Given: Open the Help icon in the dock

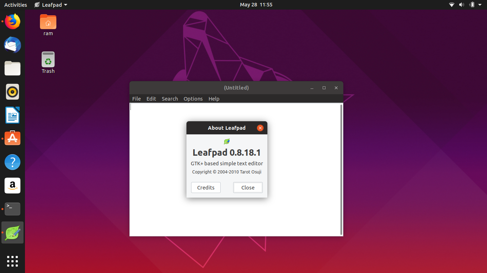Looking at the screenshot, I should pyautogui.click(x=12, y=162).
